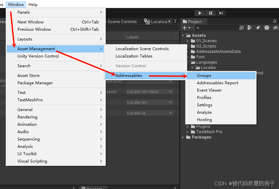279x189 pixels.
Task: Open the Animation submenu
Action: tap(56, 124)
